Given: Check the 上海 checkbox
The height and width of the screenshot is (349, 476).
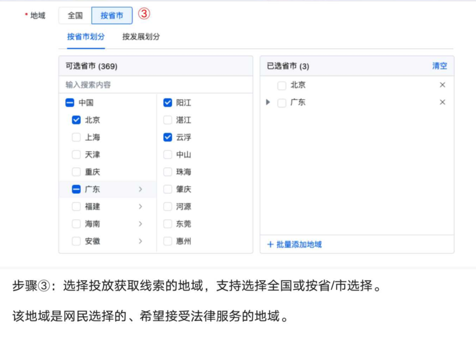Looking at the screenshot, I should click(76, 137).
